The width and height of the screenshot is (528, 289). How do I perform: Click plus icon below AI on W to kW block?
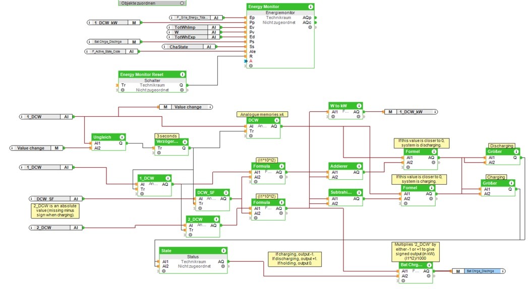click(333, 117)
